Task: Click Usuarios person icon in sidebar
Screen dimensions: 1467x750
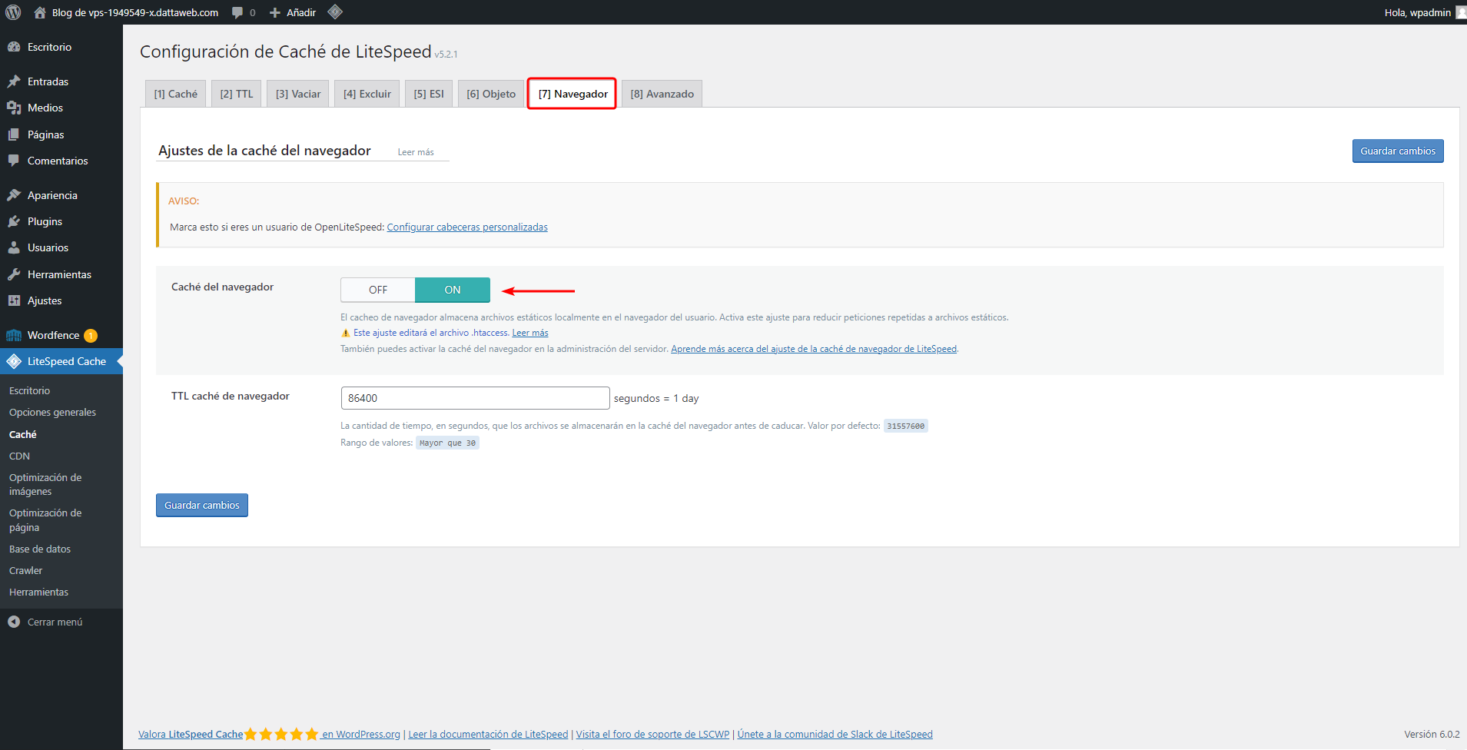Action: pos(14,247)
